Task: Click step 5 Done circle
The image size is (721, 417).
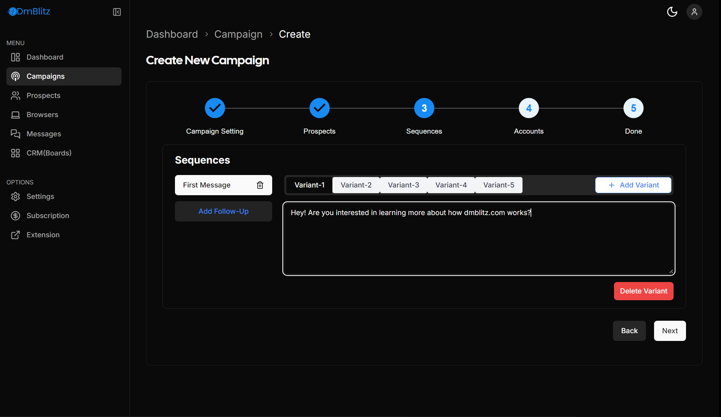Action: [x=633, y=108]
